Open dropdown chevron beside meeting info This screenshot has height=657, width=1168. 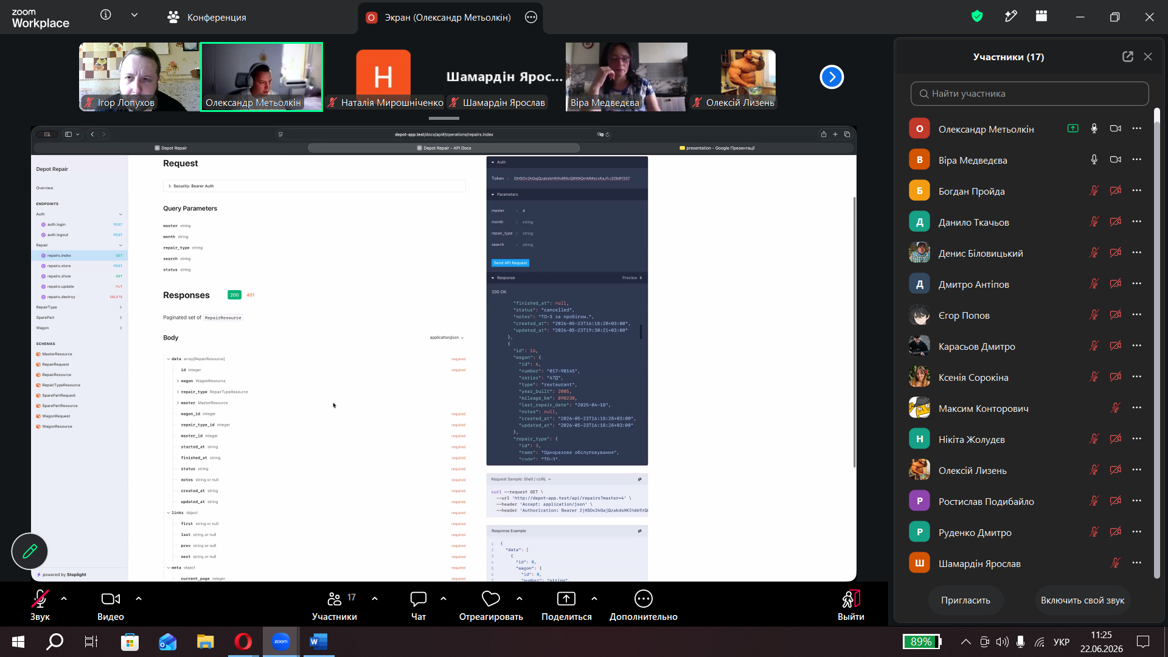[134, 15]
